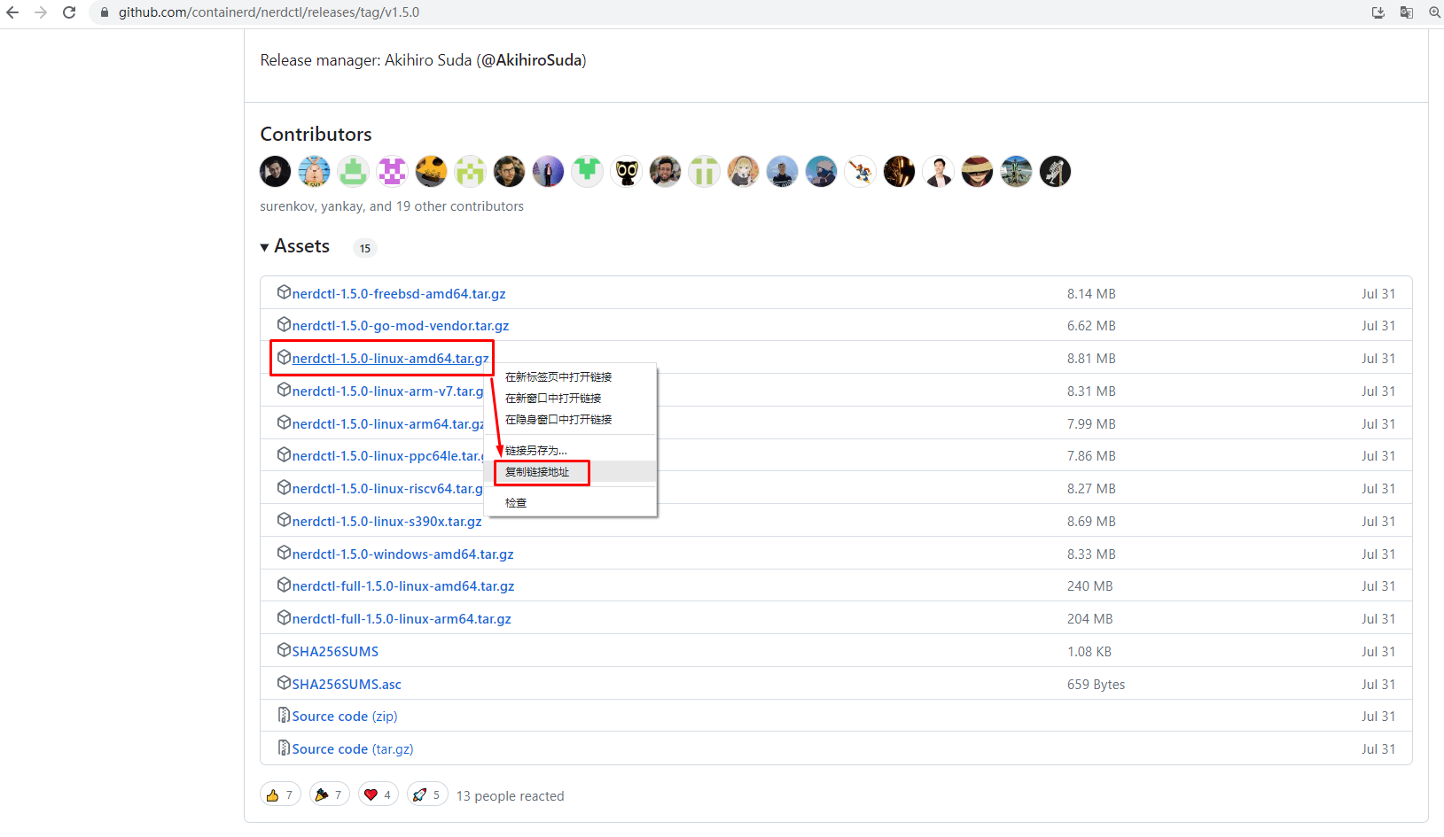Click the first contributor avatar
Screen dimensions: 1444x837
pyautogui.click(x=276, y=171)
